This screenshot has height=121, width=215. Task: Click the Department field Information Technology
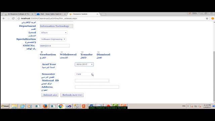point(56,26)
